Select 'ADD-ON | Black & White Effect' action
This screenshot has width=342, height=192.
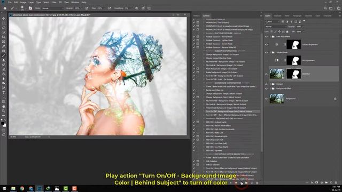[219, 126]
